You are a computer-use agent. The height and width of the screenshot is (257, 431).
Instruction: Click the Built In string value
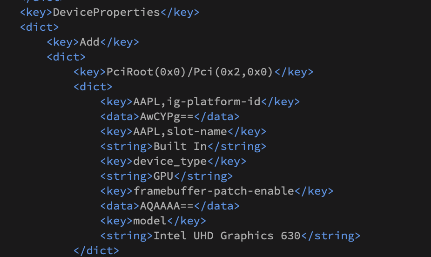180,146
